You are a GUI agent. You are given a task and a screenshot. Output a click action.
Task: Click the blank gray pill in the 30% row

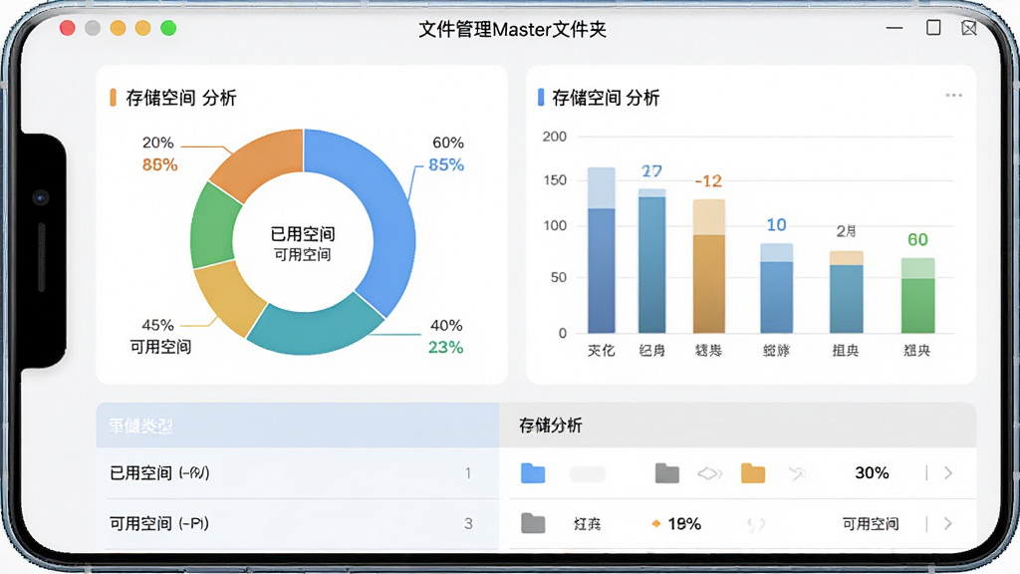(x=588, y=473)
